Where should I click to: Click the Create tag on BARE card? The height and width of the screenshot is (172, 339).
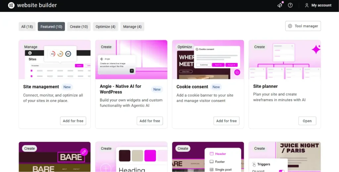29,148
